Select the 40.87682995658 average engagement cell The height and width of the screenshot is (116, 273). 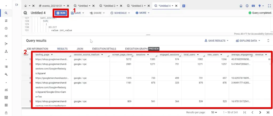241,59
